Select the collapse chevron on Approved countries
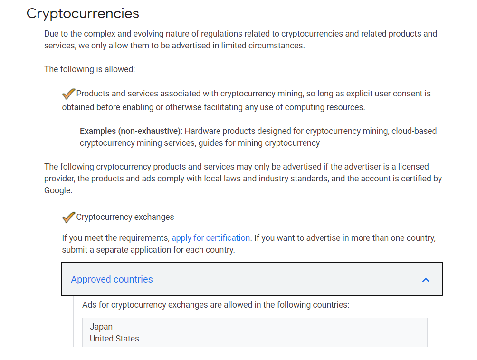477x360 pixels. [x=426, y=280]
